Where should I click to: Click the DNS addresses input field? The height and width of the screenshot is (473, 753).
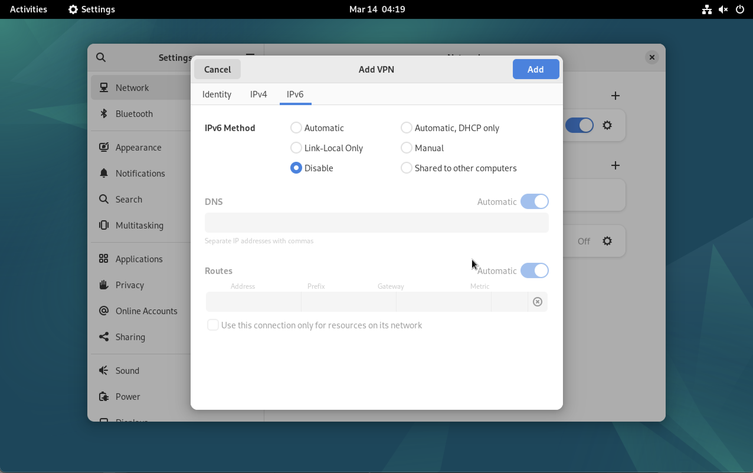coord(376,223)
